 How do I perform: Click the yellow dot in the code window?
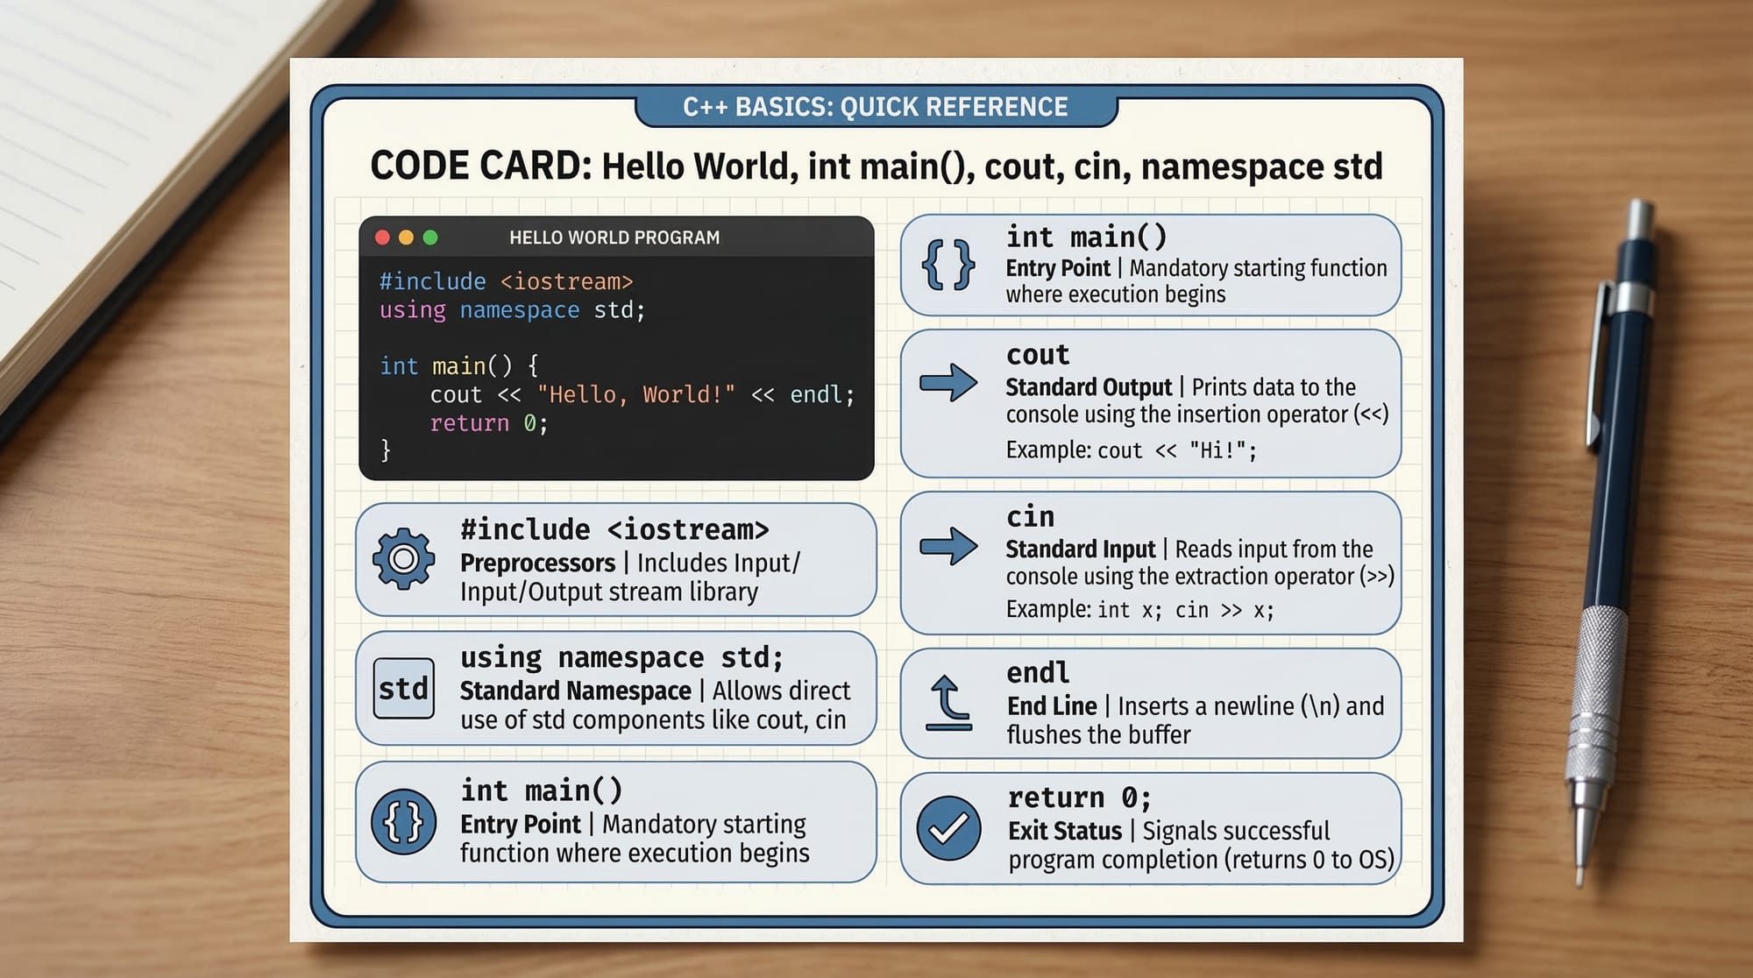[406, 237]
